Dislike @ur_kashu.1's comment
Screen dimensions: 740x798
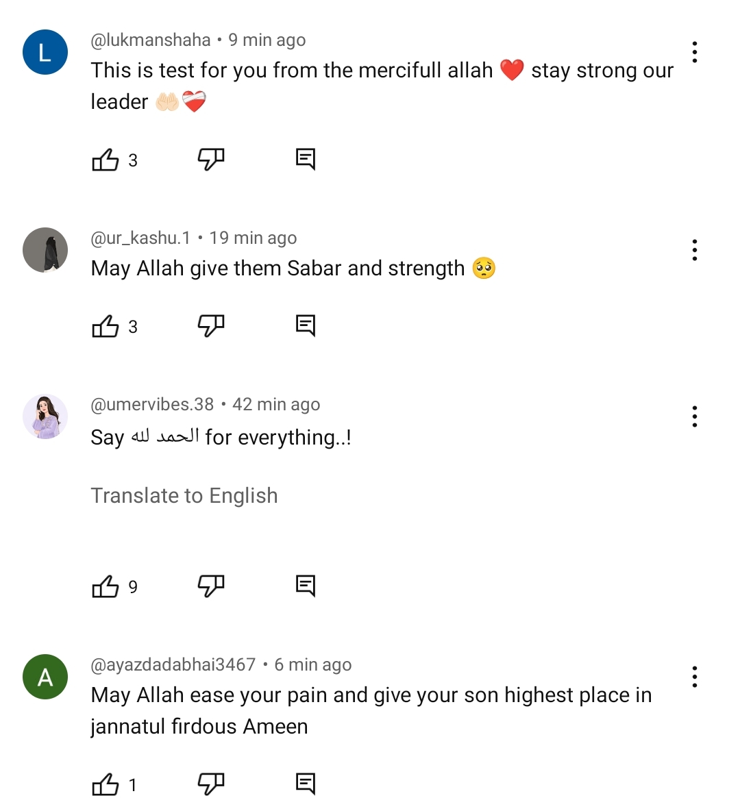211,325
